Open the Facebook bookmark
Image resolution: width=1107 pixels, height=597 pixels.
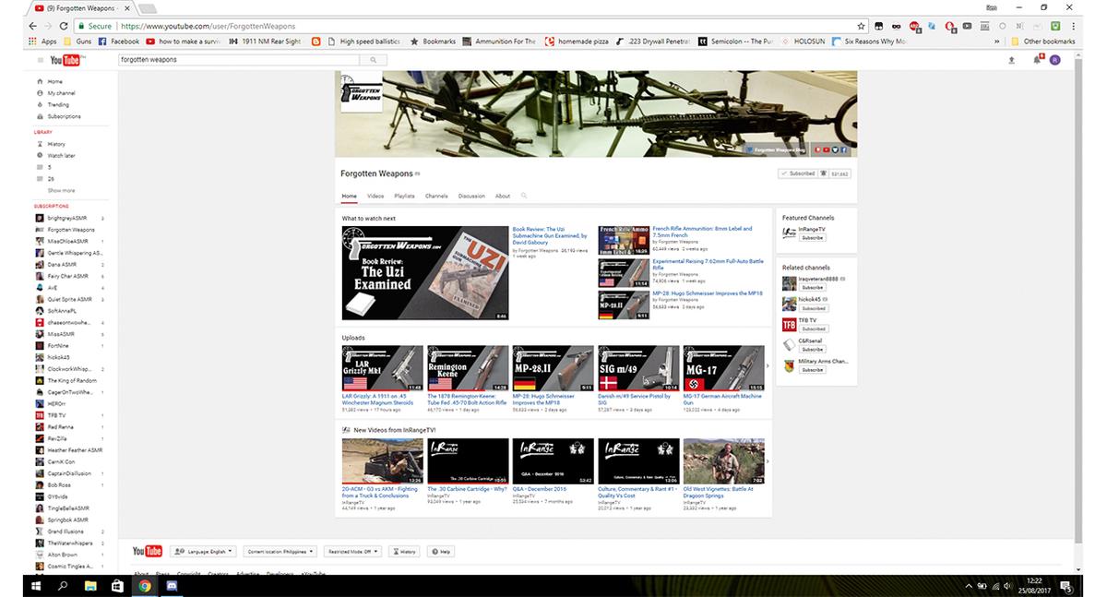coord(119,42)
